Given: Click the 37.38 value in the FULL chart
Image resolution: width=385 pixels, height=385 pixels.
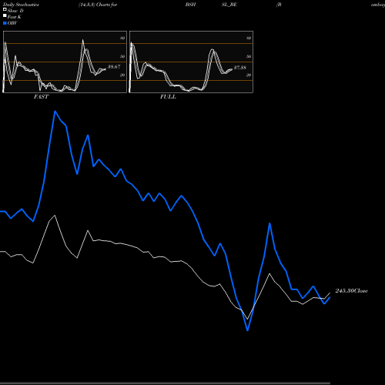Looking at the screenshot, I should [x=240, y=68].
